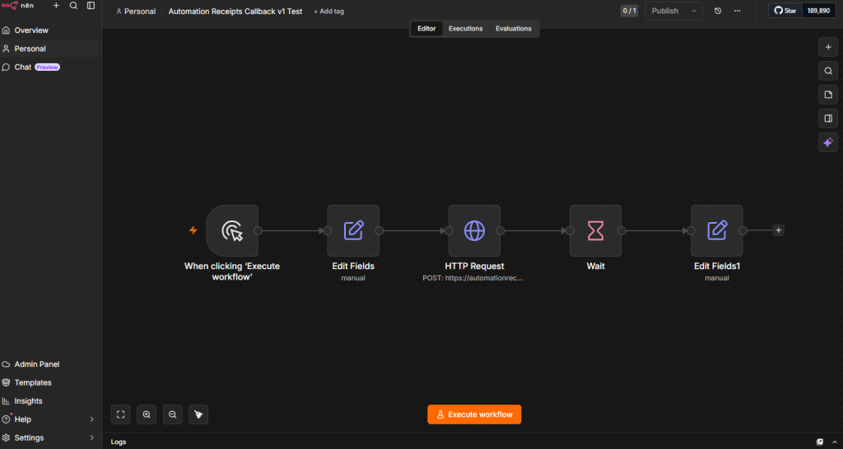Click the Personal breadcrumb link
The image size is (843, 449).
pyautogui.click(x=136, y=12)
